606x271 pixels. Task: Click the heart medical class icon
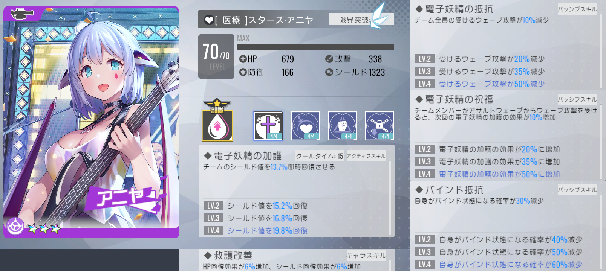tap(209, 20)
